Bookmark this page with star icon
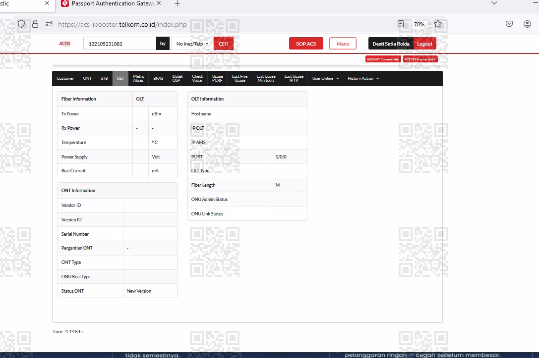Viewport: 539px width, 358px height. [x=437, y=24]
